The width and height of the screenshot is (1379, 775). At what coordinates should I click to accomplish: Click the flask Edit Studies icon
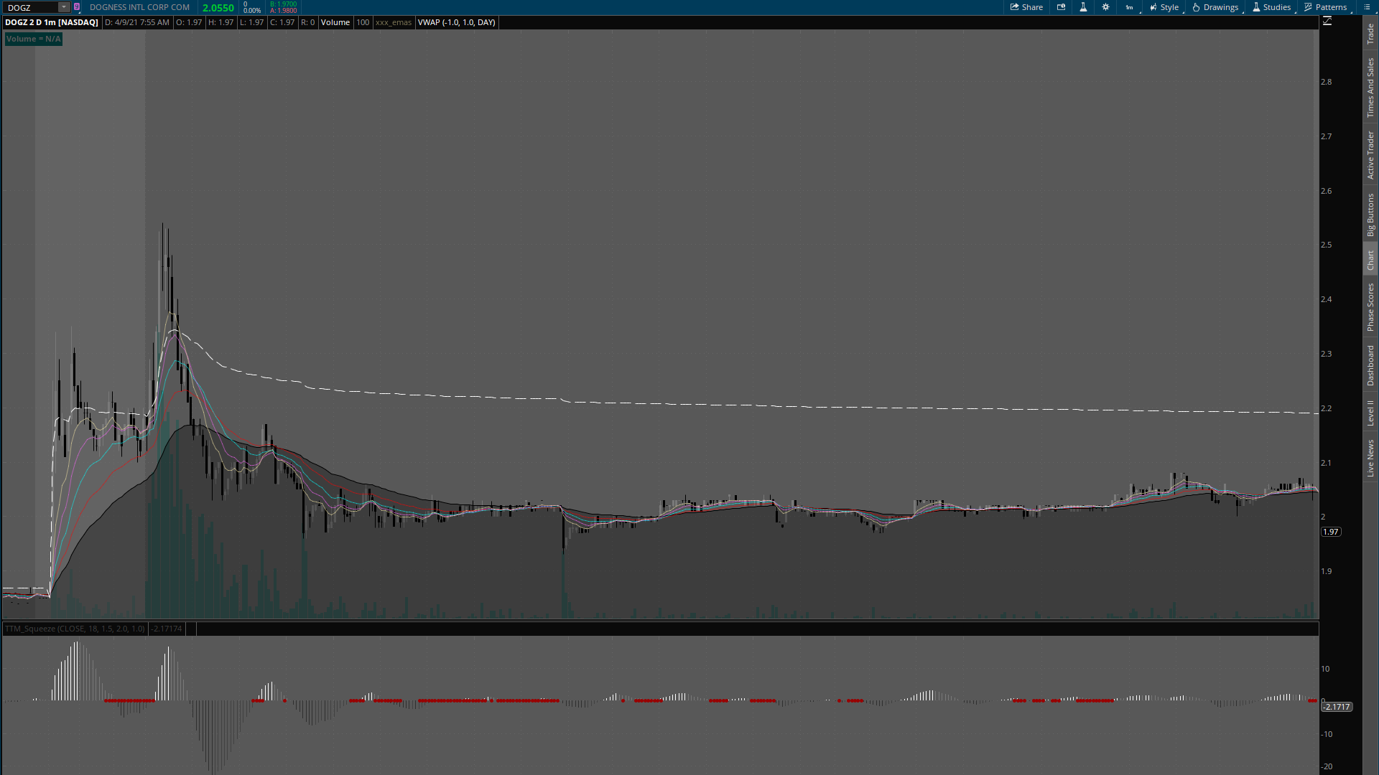click(x=1083, y=7)
